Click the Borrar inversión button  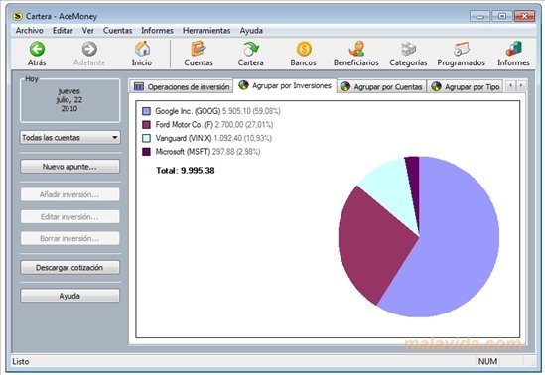pyautogui.click(x=69, y=238)
